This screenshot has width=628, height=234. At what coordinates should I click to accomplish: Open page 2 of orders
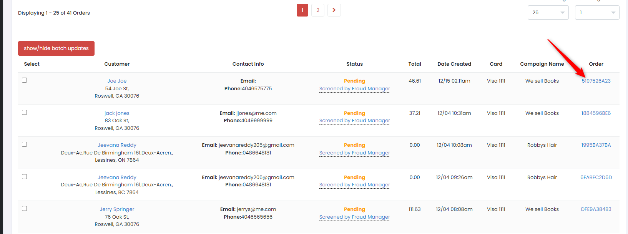[318, 10]
